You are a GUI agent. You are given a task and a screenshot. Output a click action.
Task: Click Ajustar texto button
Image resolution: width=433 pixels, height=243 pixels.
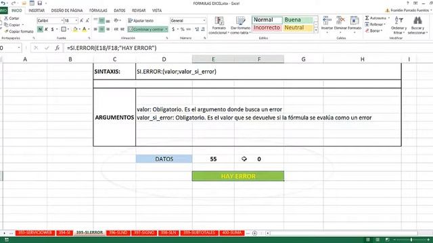tap(141, 21)
